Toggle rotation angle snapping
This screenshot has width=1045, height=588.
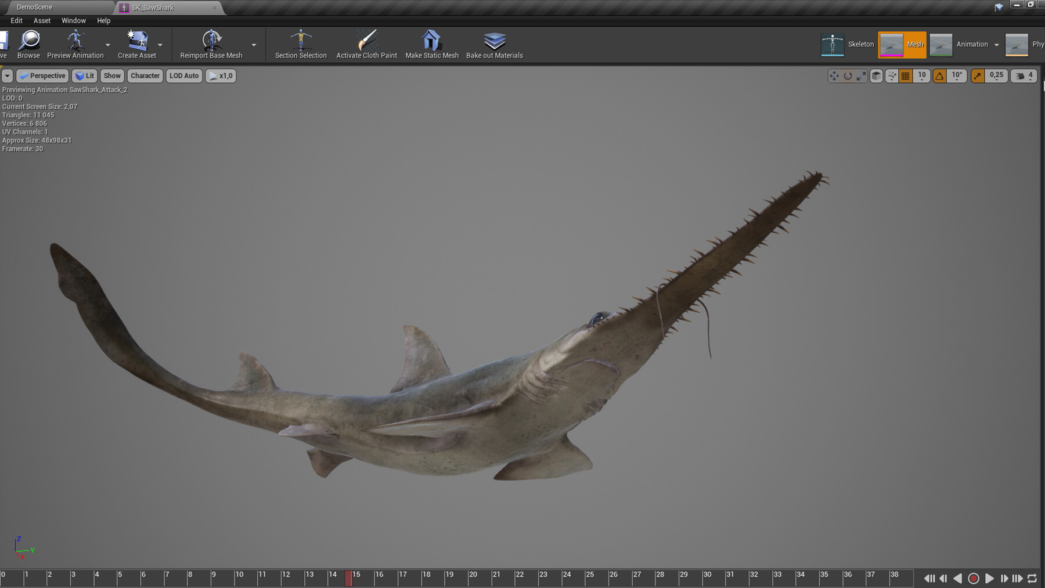click(x=939, y=75)
